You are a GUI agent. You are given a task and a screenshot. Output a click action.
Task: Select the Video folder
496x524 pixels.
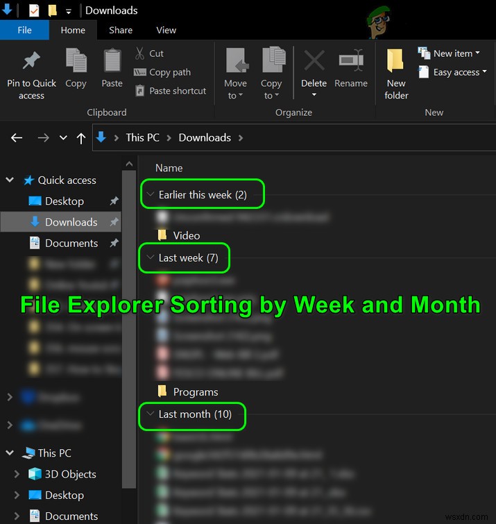click(179, 235)
